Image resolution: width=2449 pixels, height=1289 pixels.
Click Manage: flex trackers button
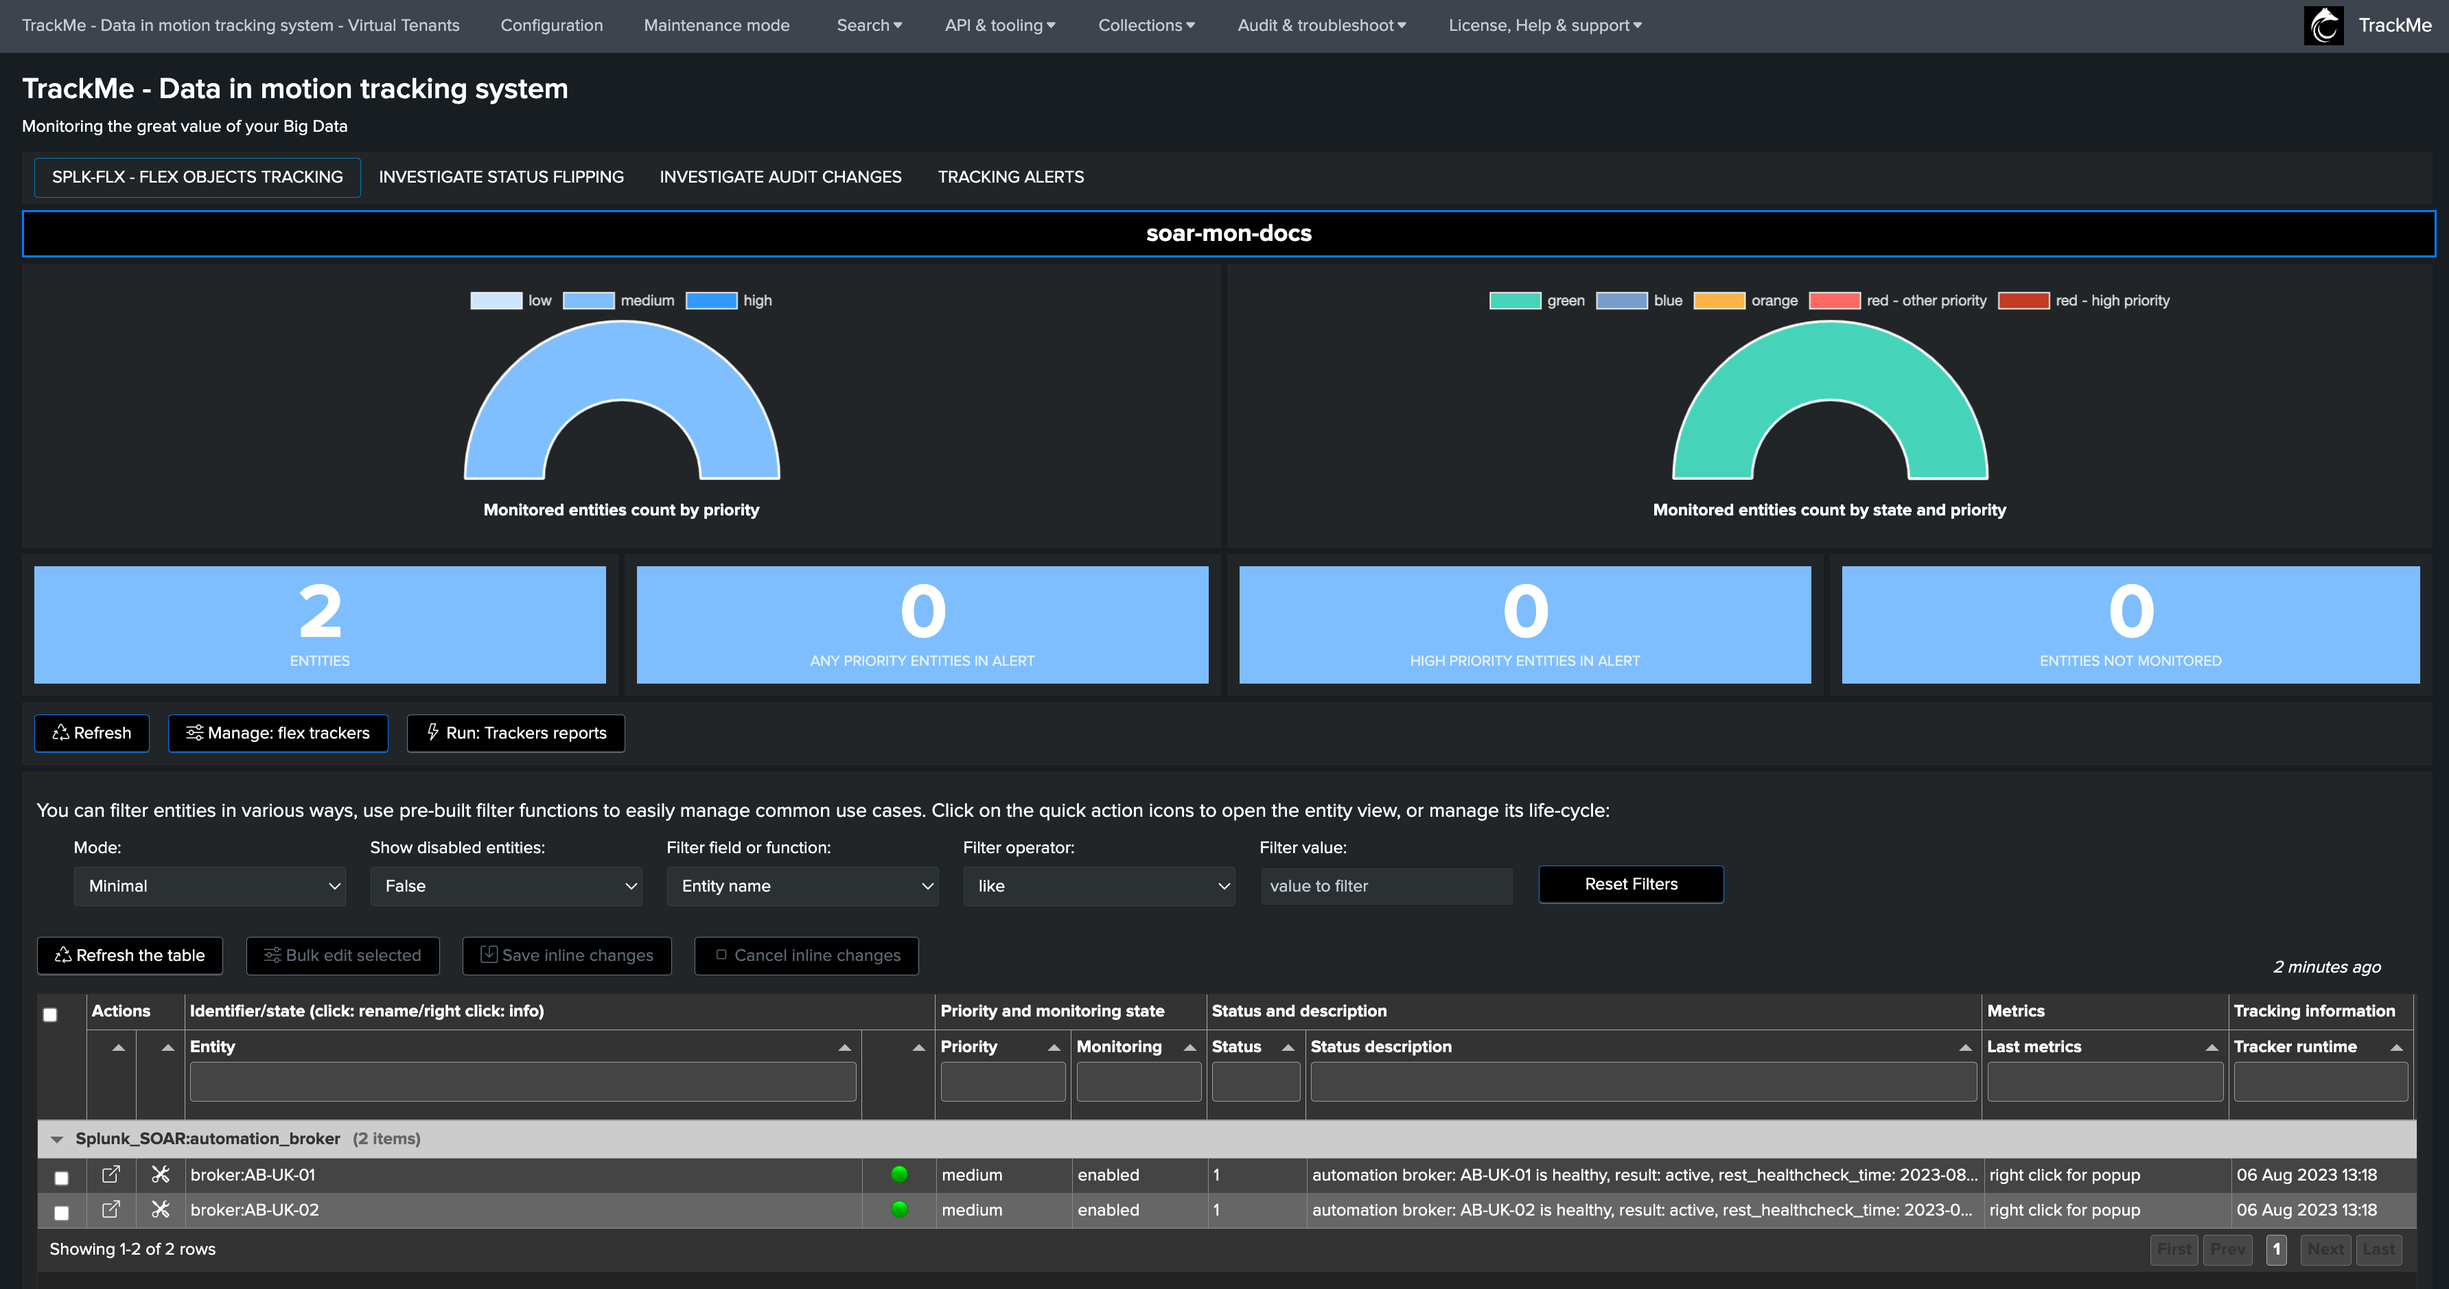[277, 733]
